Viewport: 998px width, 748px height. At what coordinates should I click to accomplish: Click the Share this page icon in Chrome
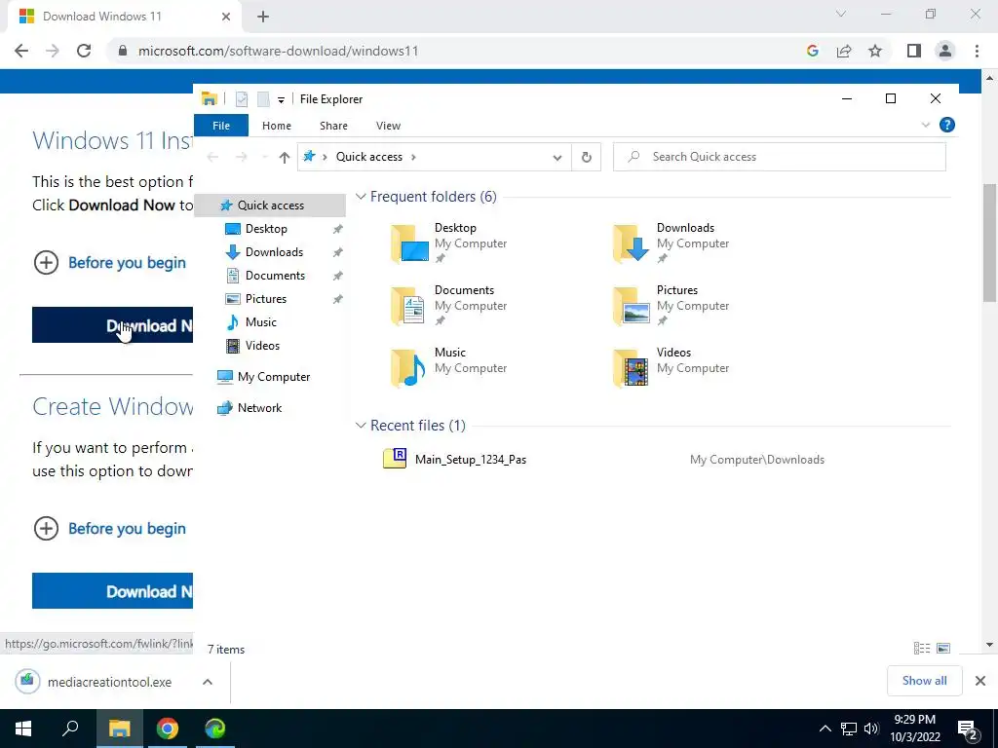pos(844,51)
